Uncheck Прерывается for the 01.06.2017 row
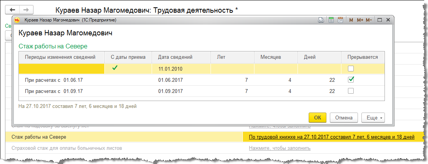Viewport: 428px width, 164px height. (x=351, y=80)
